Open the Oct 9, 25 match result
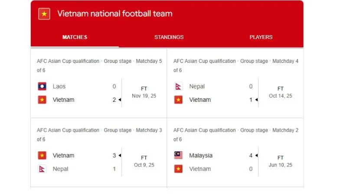This screenshot has width=347, height=195. coord(144,161)
